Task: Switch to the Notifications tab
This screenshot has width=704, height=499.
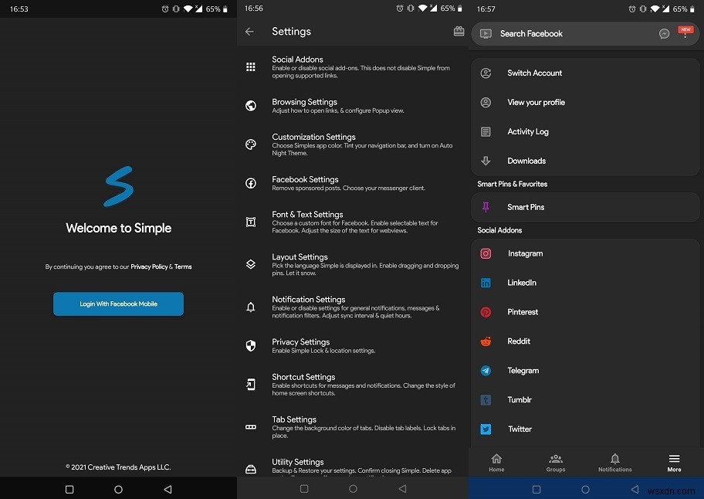Action: [614, 463]
